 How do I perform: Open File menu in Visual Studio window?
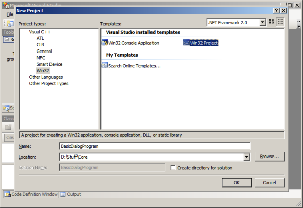[x=10, y=14]
